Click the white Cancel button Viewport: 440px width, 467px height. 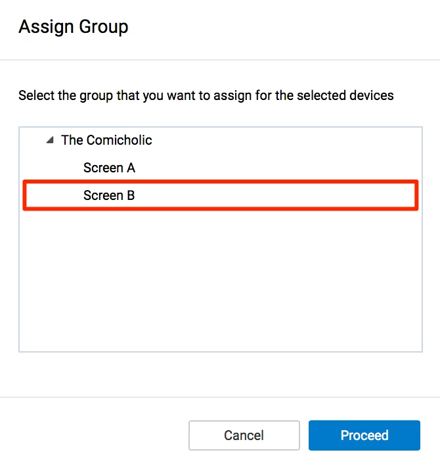tap(244, 435)
